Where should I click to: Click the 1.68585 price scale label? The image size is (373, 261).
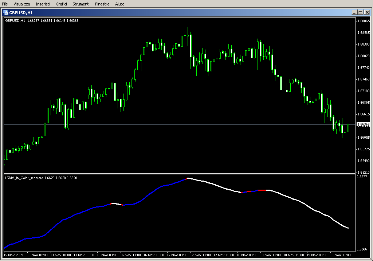pos(364,32)
